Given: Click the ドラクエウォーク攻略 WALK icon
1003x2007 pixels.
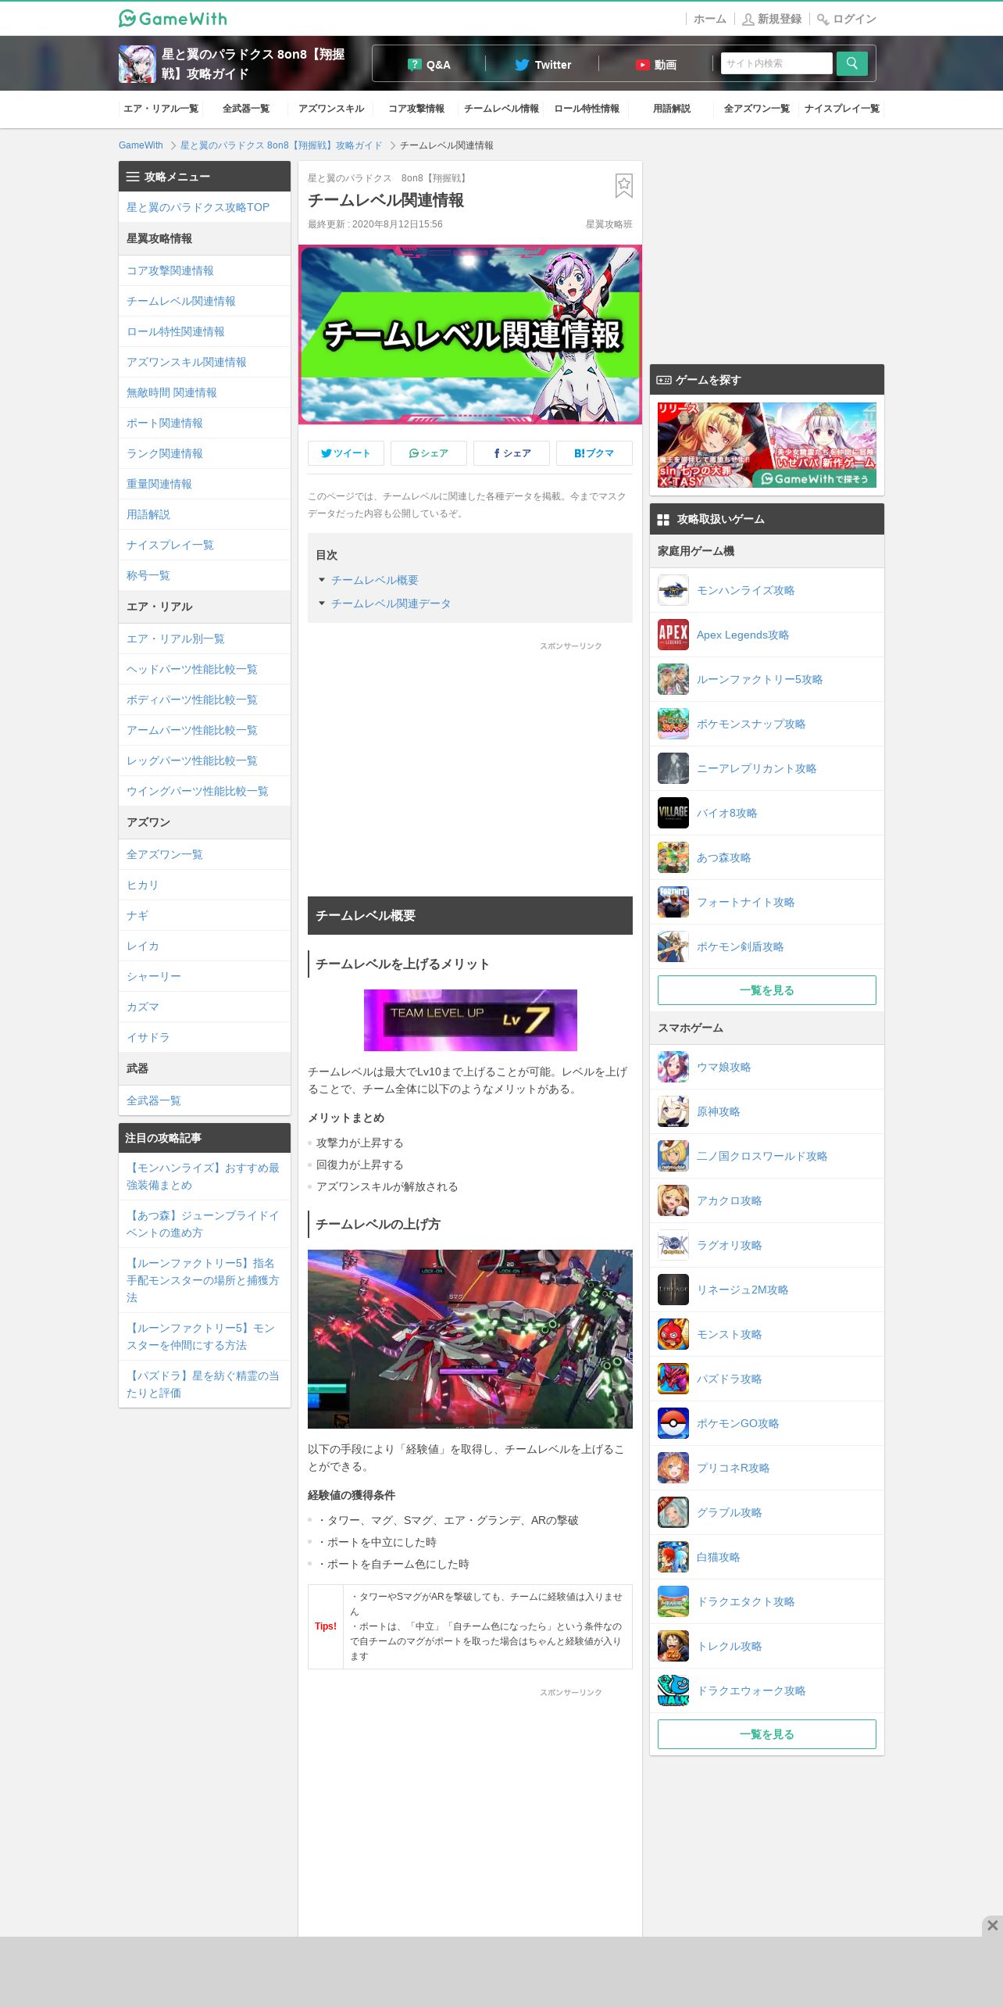Looking at the screenshot, I should [673, 1690].
